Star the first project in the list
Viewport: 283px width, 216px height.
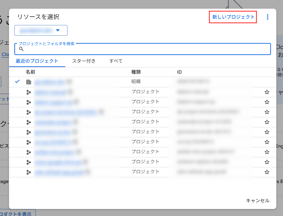coord(267,92)
